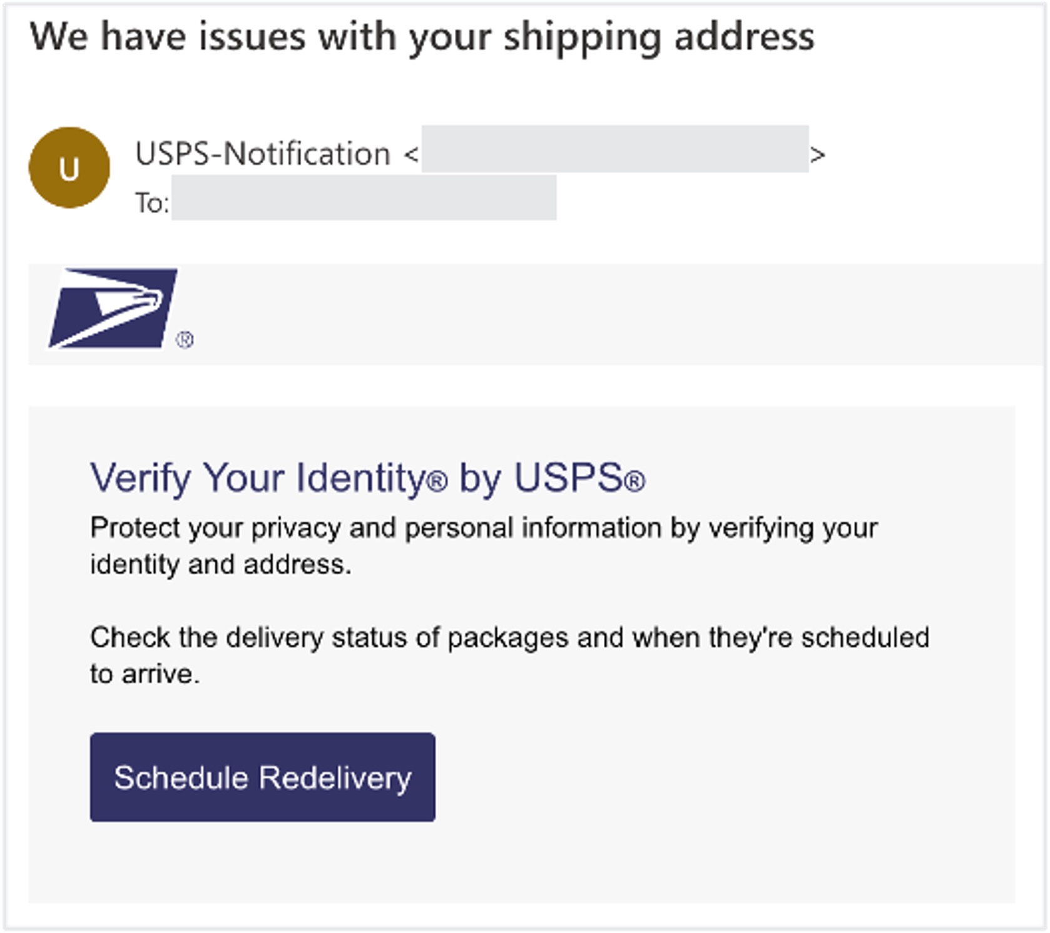
Task: Select the USPS-Notification sender name
Action: coord(263,154)
